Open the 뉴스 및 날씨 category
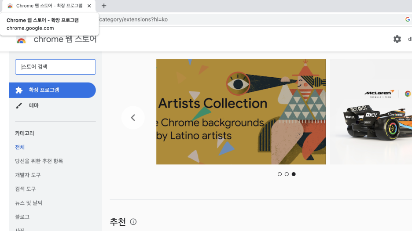 tap(29, 203)
